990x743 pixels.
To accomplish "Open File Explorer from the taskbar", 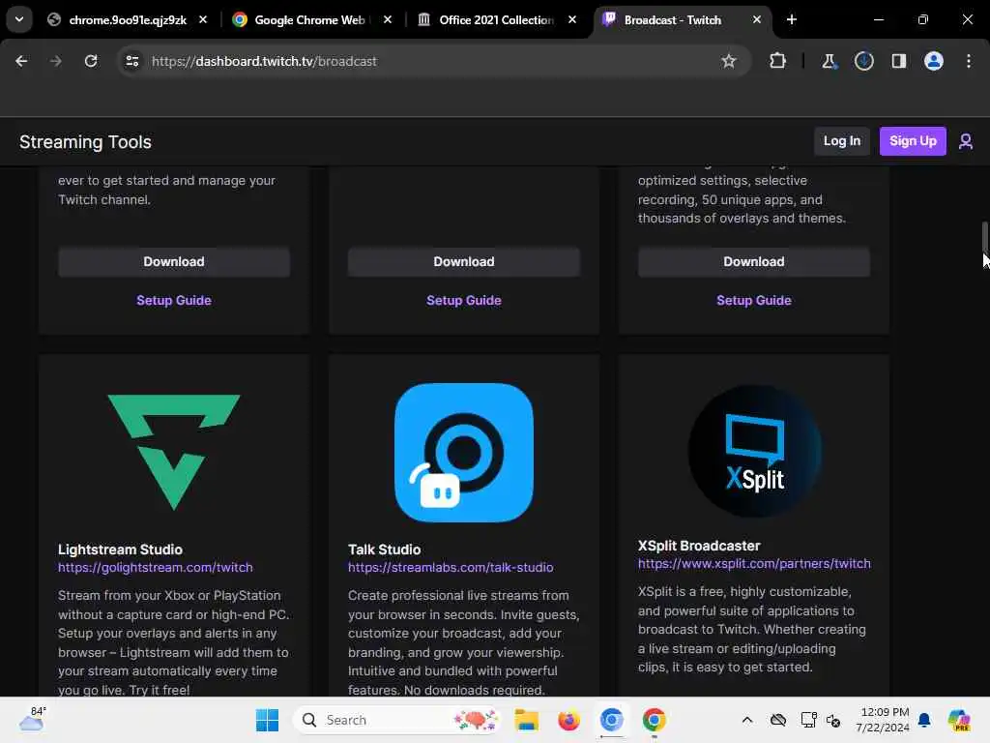I will (526, 720).
